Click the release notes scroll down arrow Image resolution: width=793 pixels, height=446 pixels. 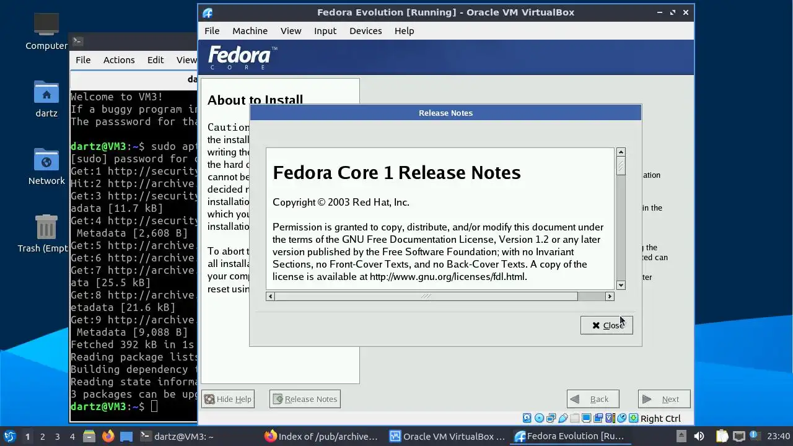621,285
